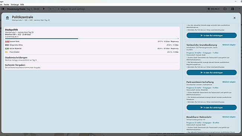The image size is (242, 136).
Task: Open the 1x game speed dropdown
Action: pos(51,9)
